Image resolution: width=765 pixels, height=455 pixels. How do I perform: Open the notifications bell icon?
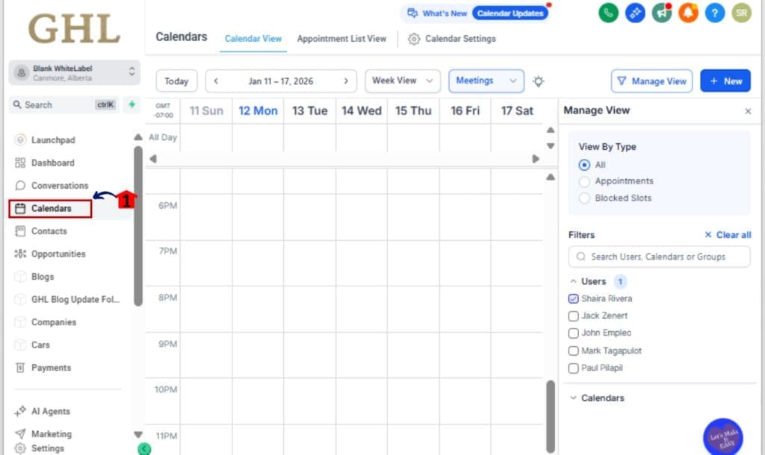tap(688, 13)
